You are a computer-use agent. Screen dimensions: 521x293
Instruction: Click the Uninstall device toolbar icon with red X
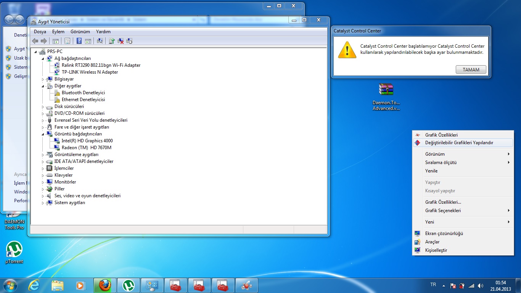121,41
